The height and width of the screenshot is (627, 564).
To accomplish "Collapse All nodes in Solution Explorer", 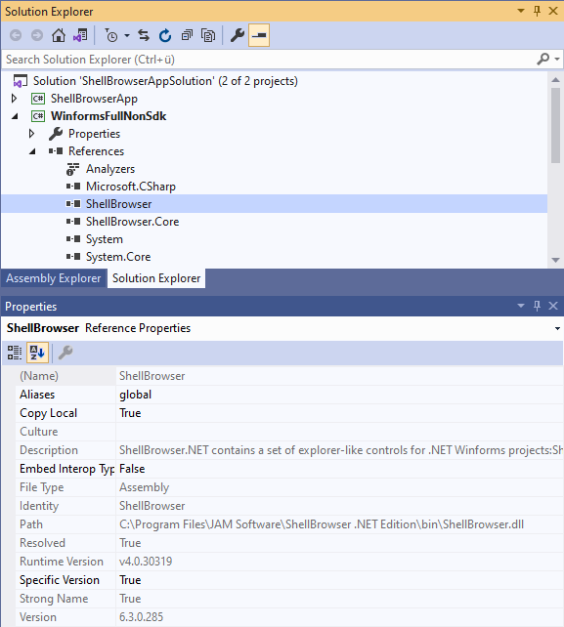I will point(187,35).
